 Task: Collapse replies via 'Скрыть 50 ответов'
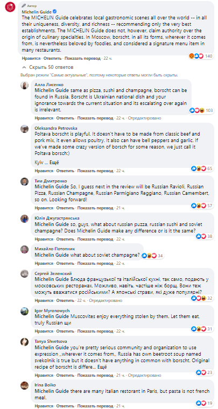tap(48, 67)
